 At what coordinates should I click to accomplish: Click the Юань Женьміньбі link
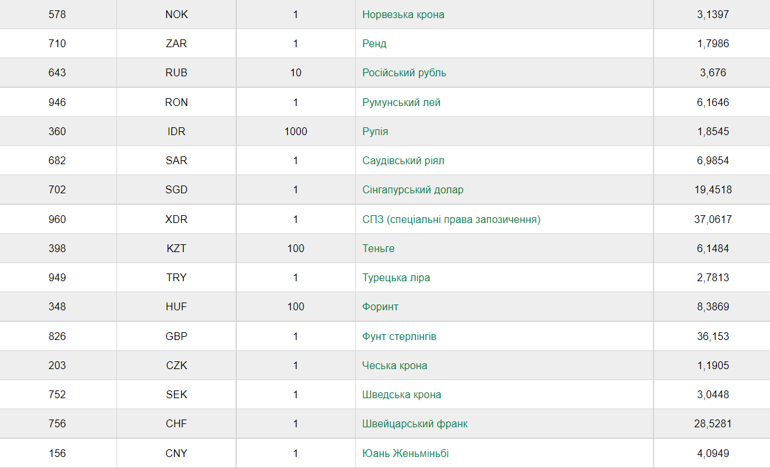[x=406, y=454]
